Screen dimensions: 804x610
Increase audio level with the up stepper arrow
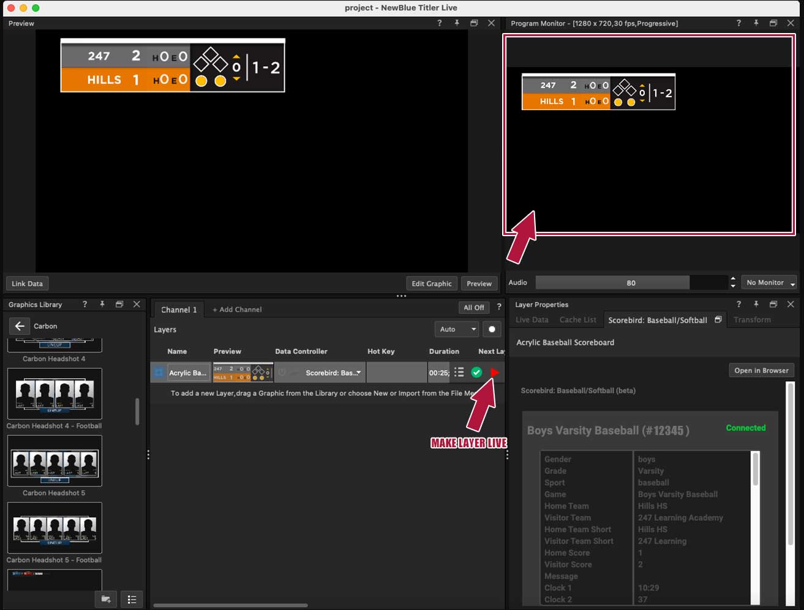tap(733, 279)
